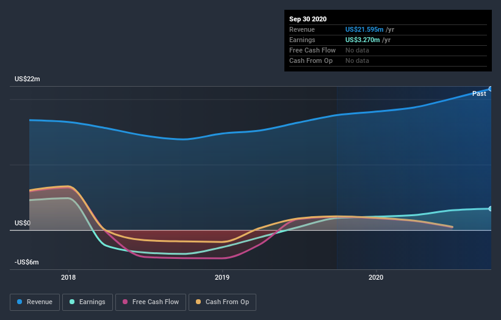
Task: Click the 'Past' label on chart
Action: click(x=479, y=93)
